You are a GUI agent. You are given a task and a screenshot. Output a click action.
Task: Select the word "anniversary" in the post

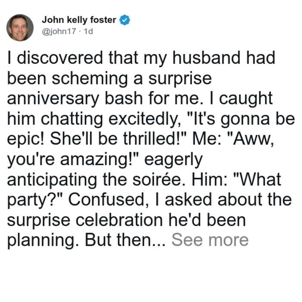click(53, 99)
